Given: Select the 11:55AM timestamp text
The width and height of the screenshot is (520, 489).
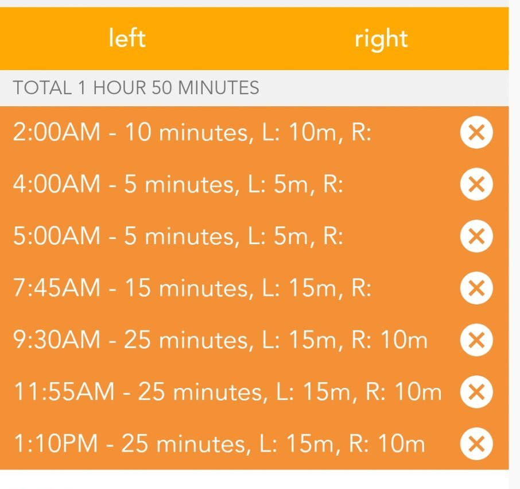Looking at the screenshot, I should tap(63, 392).
